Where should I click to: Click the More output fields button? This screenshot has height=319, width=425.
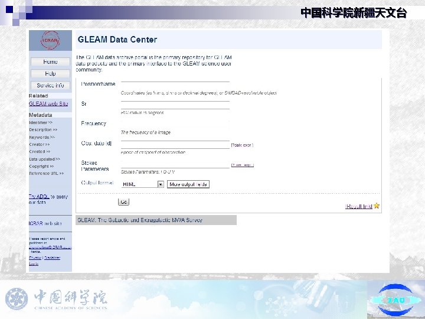click(x=188, y=184)
